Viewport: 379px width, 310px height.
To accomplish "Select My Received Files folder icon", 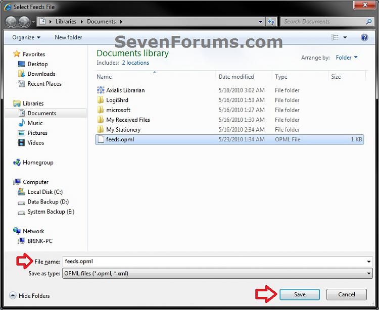I will coord(101,120).
